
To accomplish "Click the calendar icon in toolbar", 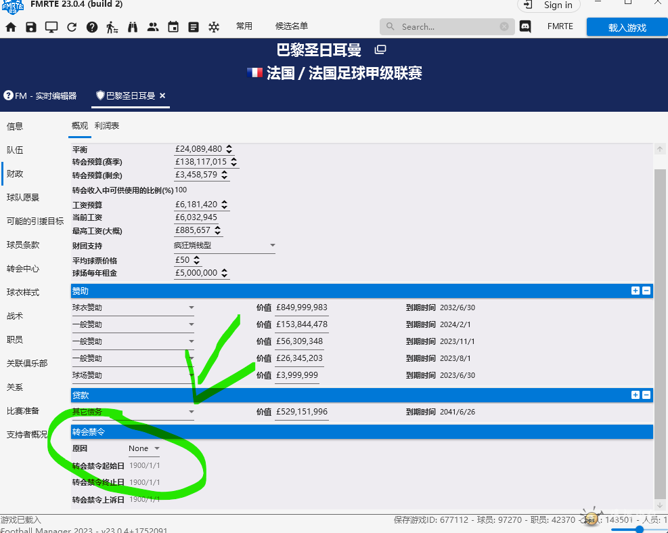I will tap(173, 27).
